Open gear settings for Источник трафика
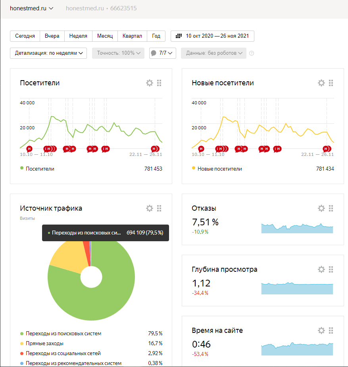Screen dimensions: 348x367 150,208
